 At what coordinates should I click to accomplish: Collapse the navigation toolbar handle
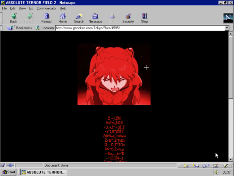(2, 18)
